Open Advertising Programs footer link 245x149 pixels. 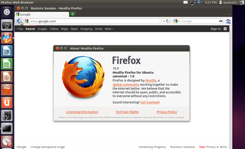(152, 147)
